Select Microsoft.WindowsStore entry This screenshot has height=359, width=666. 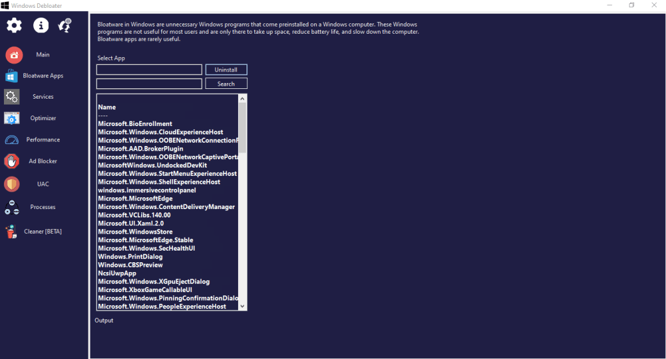[x=135, y=232]
